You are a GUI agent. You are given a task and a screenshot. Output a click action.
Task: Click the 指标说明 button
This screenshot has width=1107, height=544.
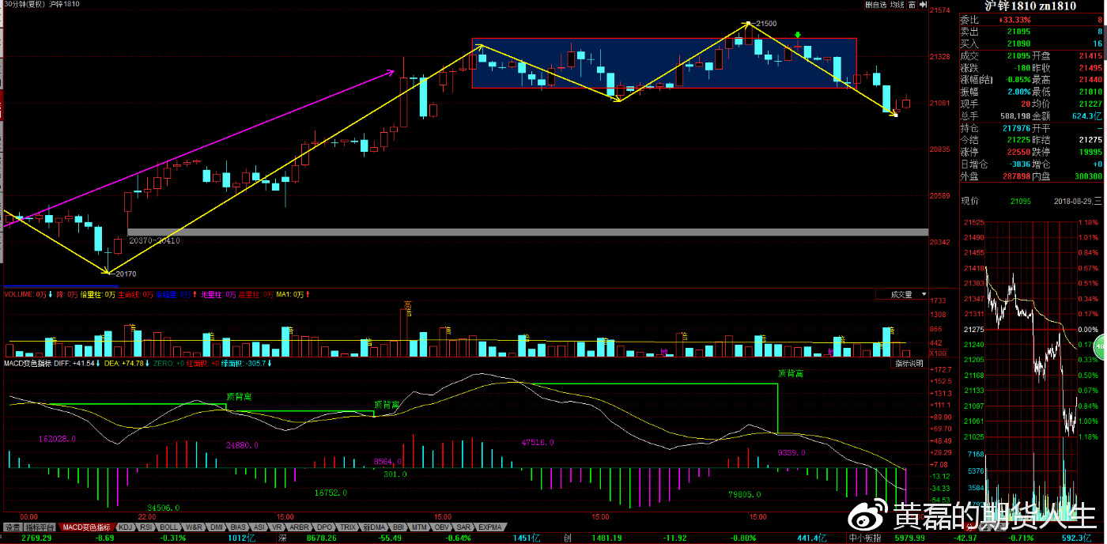(x=910, y=364)
